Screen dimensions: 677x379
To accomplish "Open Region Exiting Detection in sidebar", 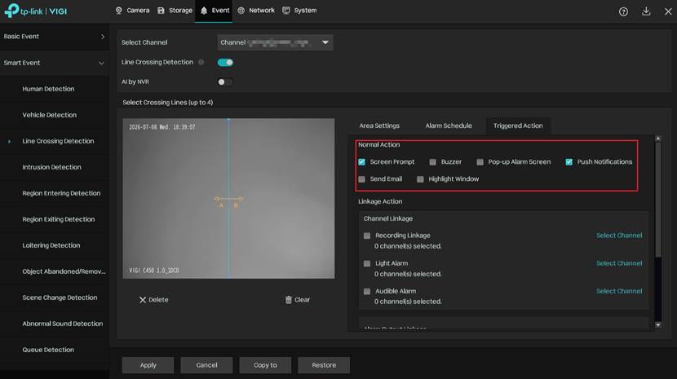I will [55, 219].
